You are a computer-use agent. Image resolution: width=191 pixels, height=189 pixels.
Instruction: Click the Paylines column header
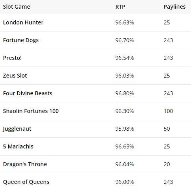(x=174, y=7)
